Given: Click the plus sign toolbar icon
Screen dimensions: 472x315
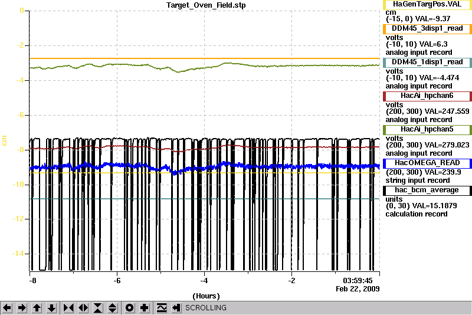Looking at the screenshot, I should point(145,308).
